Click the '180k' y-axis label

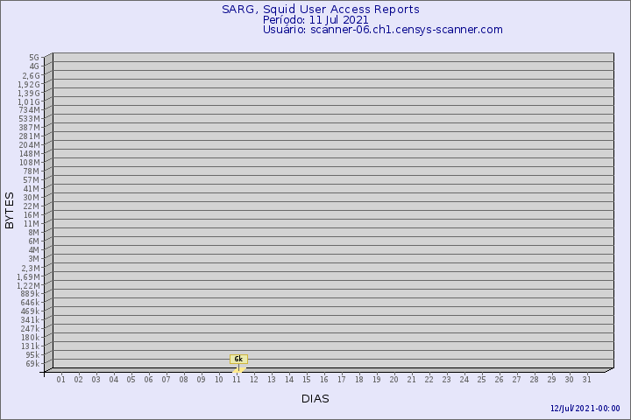pos(30,338)
